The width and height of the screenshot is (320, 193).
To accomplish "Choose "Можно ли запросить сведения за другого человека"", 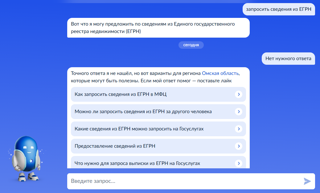I will [x=143, y=112].
